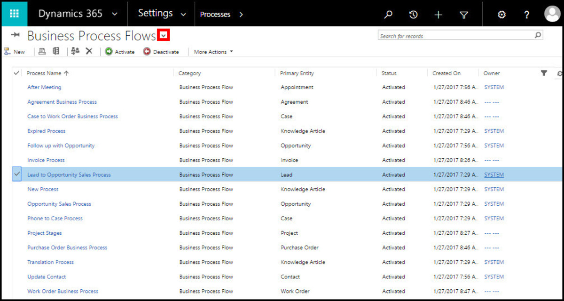
Task: Open the New Process link
Action: tap(43, 189)
